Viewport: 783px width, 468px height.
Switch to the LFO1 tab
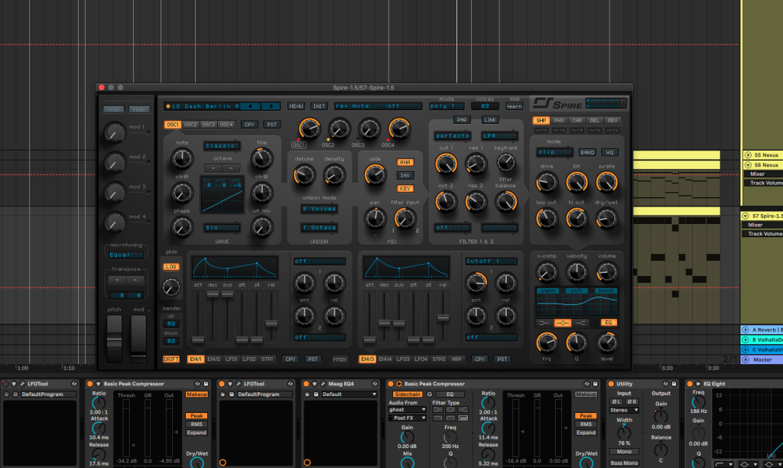coord(232,359)
